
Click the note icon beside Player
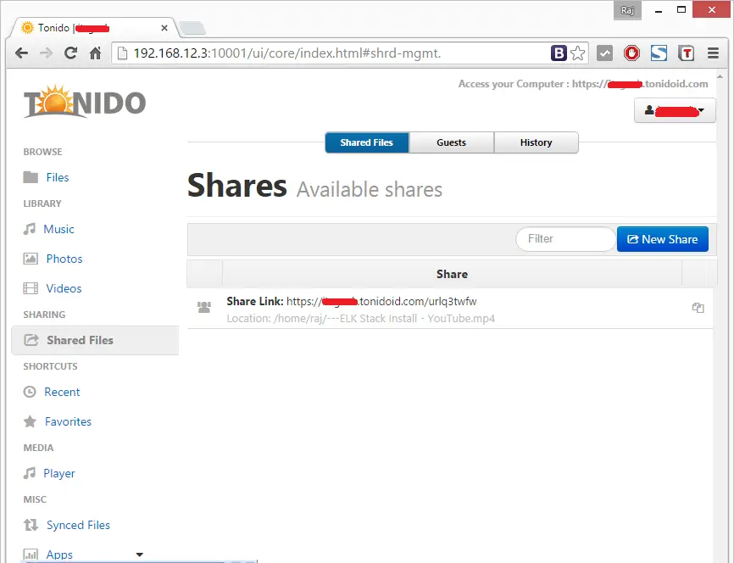(30, 473)
